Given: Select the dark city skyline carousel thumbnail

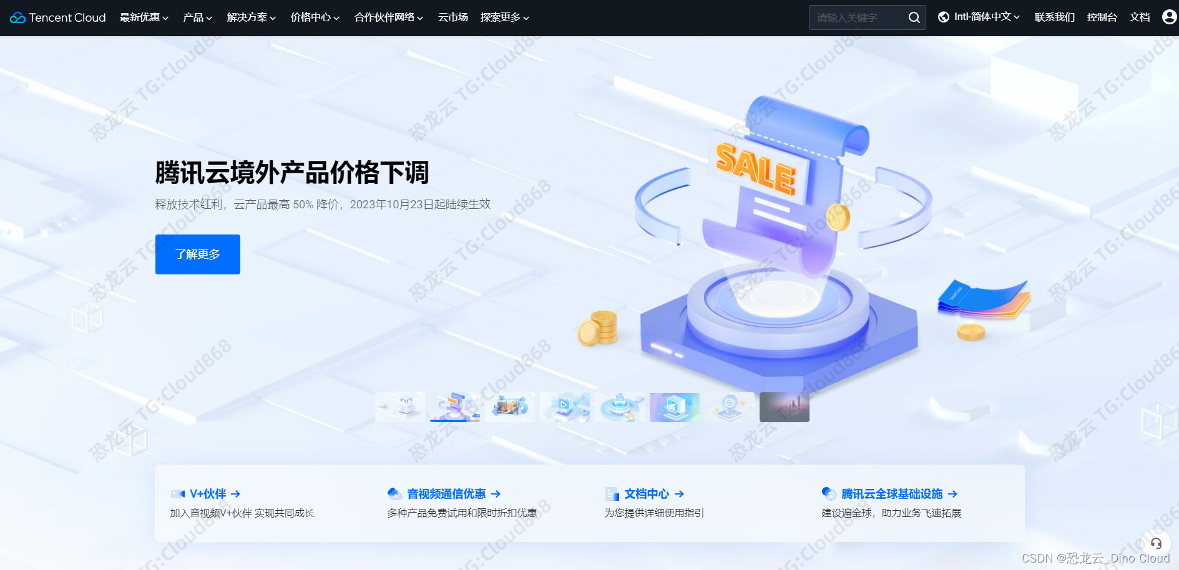Looking at the screenshot, I should (x=785, y=407).
